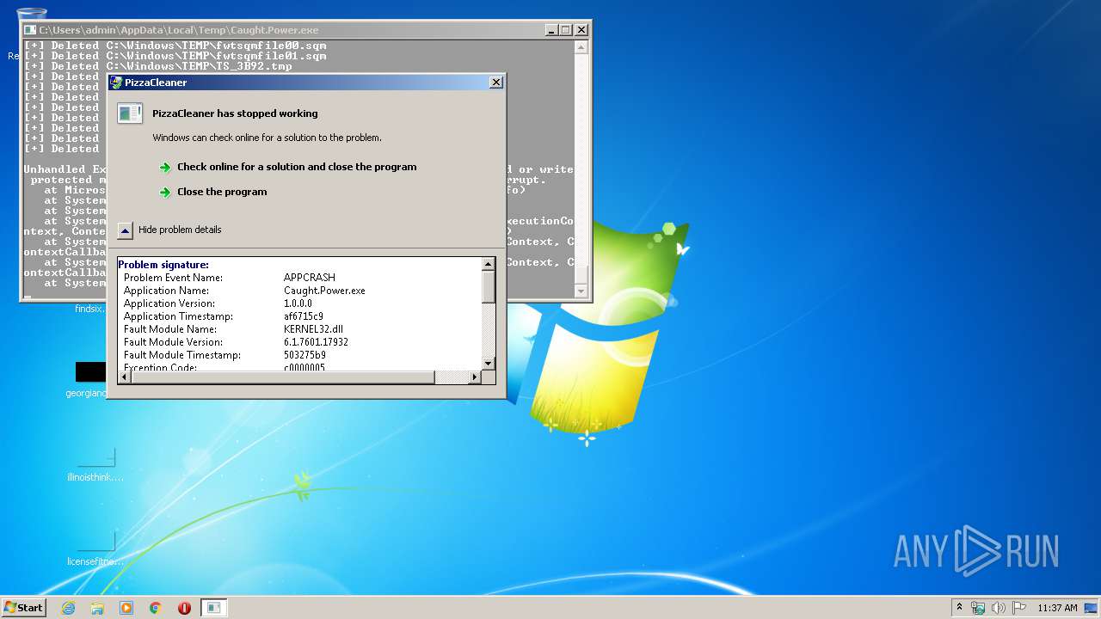Select the text "APPCRASH" in problem signature
This screenshot has width=1101, height=619.
coord(310,278)
